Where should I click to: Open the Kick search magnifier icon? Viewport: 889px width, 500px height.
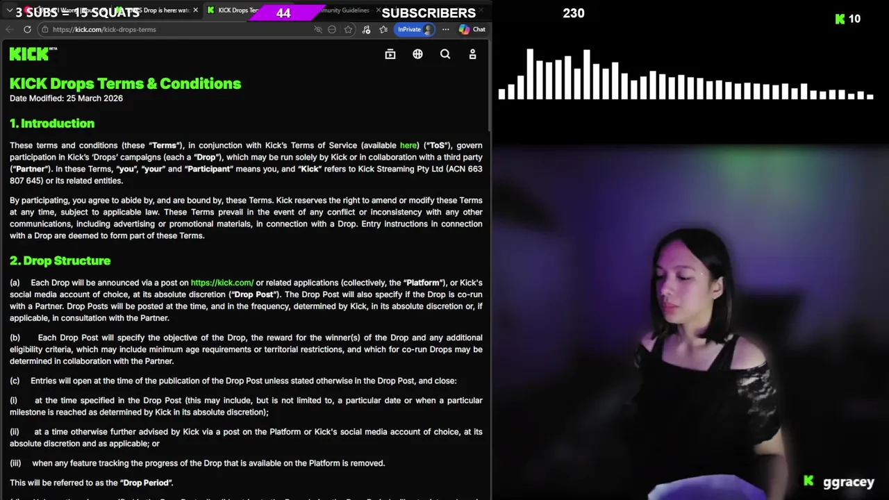click(x=445, y=54)
